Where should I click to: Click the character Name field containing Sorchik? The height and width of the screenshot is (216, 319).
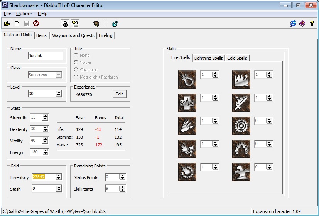pos(45,55)
